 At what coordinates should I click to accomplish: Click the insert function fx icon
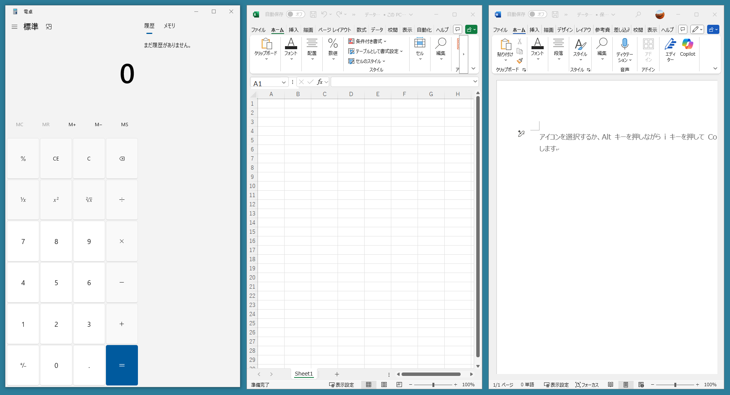click(x=320, y=82)
